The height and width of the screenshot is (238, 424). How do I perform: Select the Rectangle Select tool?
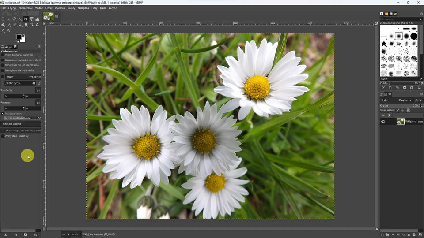[9, 19]
